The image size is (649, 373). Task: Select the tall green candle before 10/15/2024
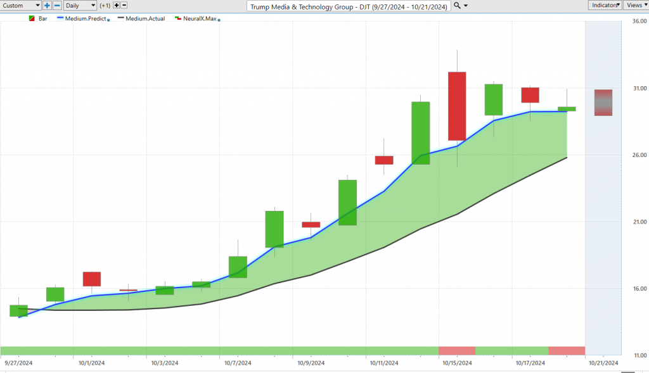421,133
